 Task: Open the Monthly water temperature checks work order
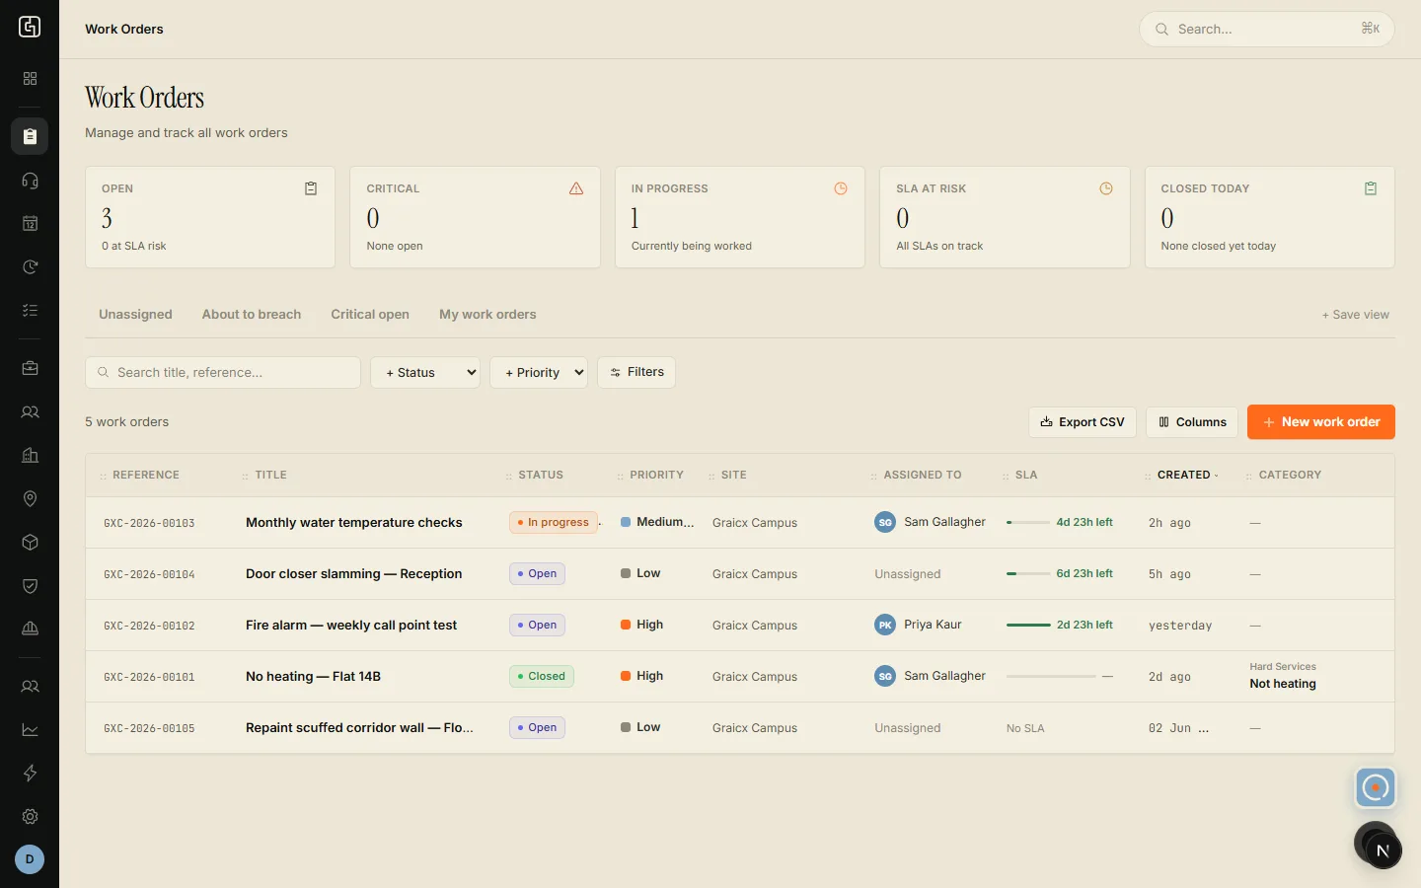tap(354, 523)
